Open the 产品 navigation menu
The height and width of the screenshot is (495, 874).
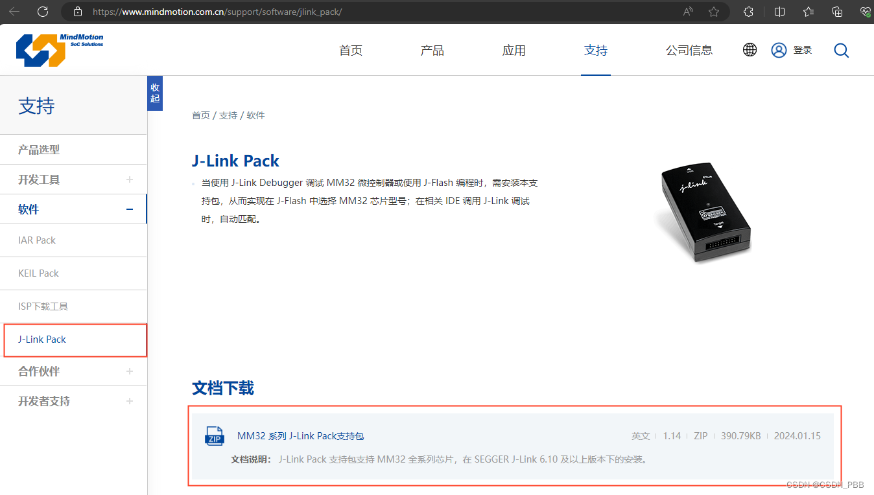432,51
